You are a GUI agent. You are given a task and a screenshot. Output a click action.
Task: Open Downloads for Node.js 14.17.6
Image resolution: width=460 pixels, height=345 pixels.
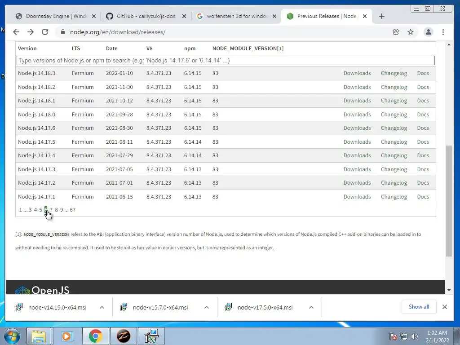coord(357,128)
